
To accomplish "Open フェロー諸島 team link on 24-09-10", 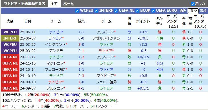I will (x=106, y=82).
